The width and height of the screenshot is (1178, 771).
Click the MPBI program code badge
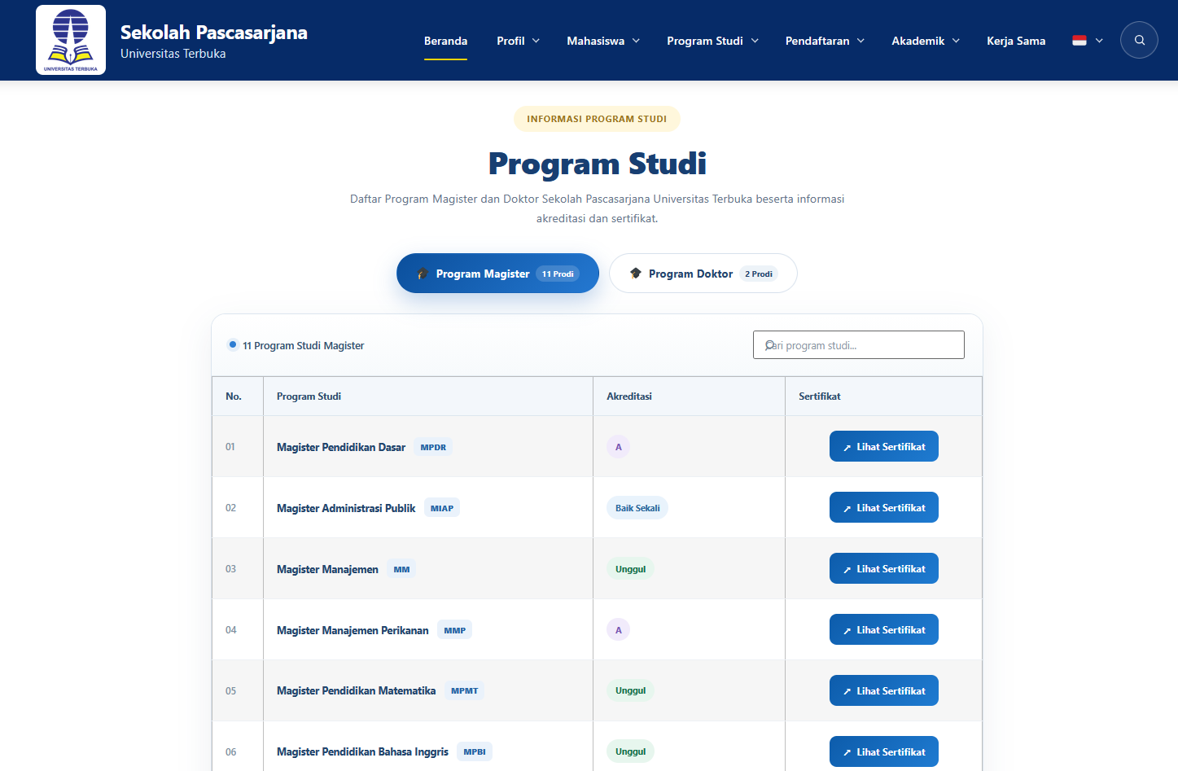(475, 752)
